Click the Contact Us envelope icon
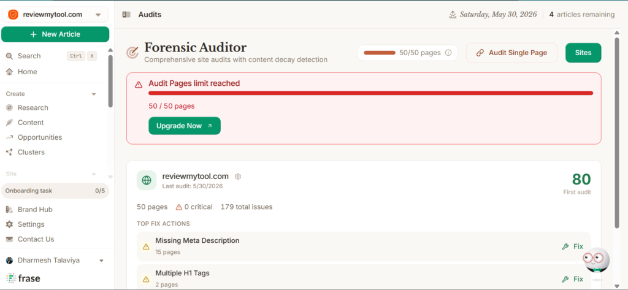The width and height of the screenshot is (628, 290). point(9,239)
